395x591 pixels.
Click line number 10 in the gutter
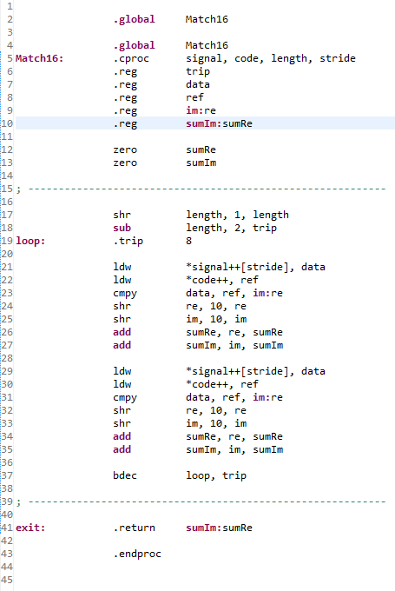pyautogui.click(x=7, y=123)
